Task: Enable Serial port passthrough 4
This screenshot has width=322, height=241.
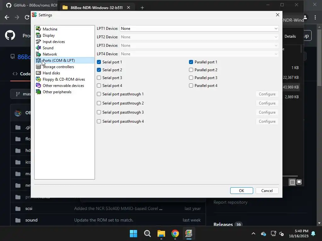Action: (x=99, y=121)
